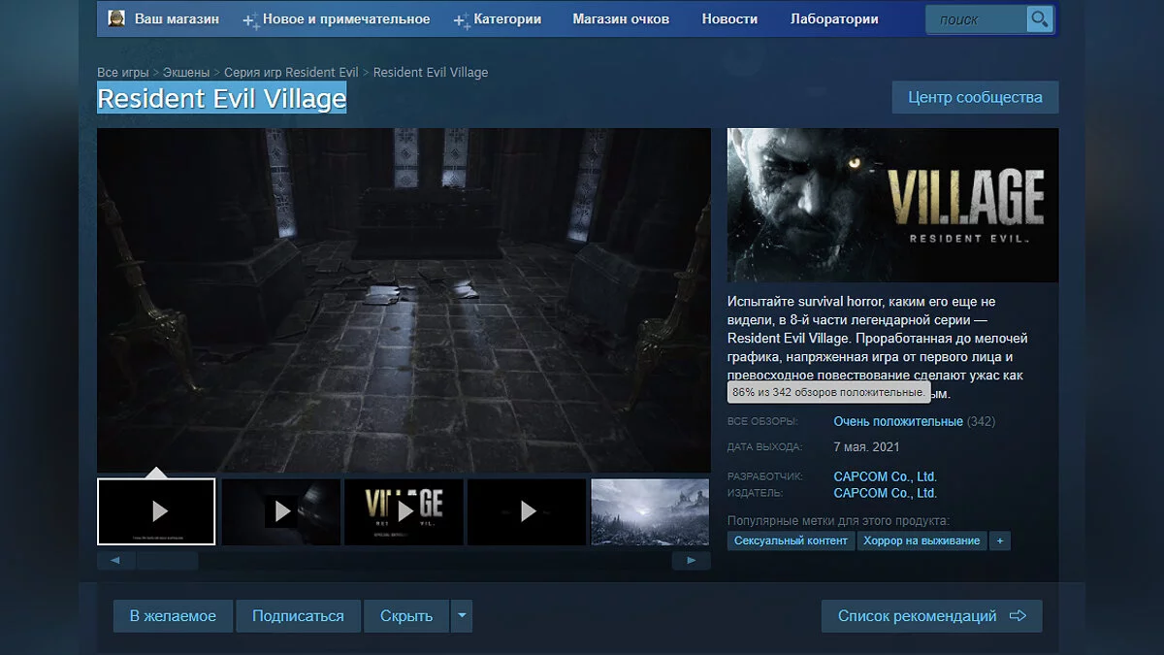Click the user avatar next to Ваш магазин
The width and height of the screenshot is (1164, 655).
point(115,18)
